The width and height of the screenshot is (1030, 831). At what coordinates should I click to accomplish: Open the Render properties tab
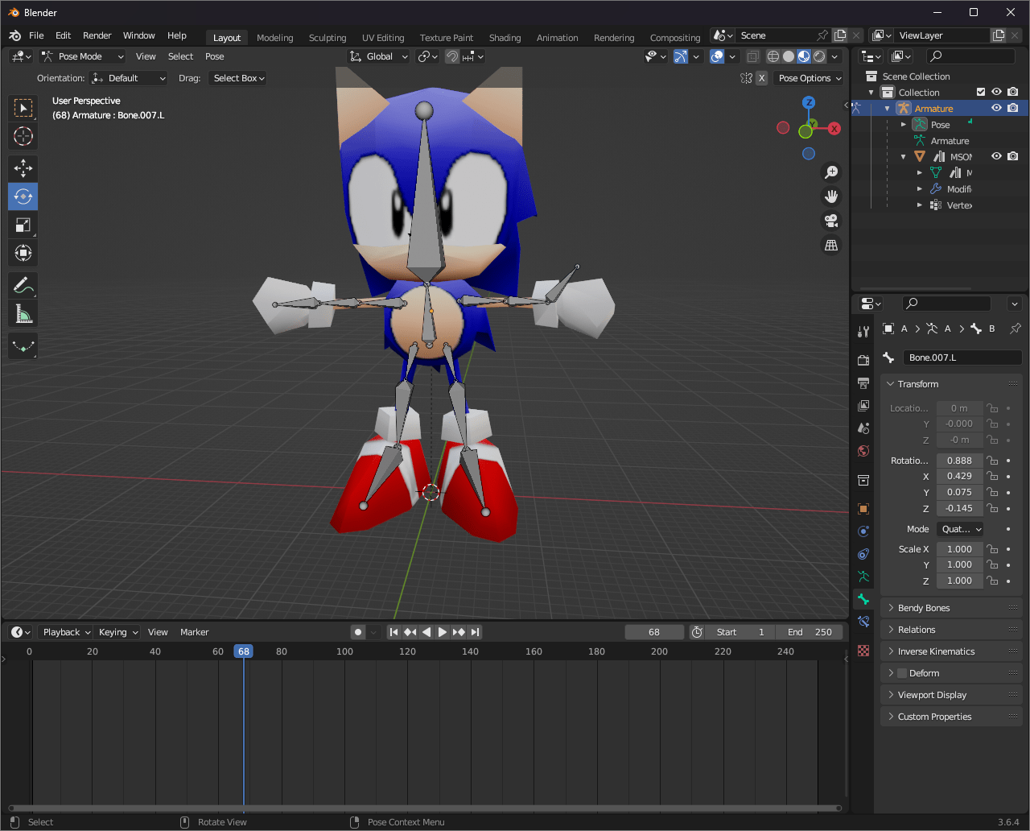[863, 360]
